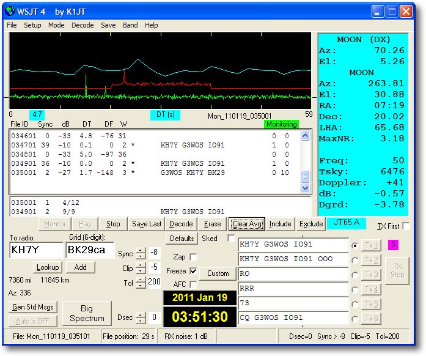Open the Help menu

click(151, 25)
